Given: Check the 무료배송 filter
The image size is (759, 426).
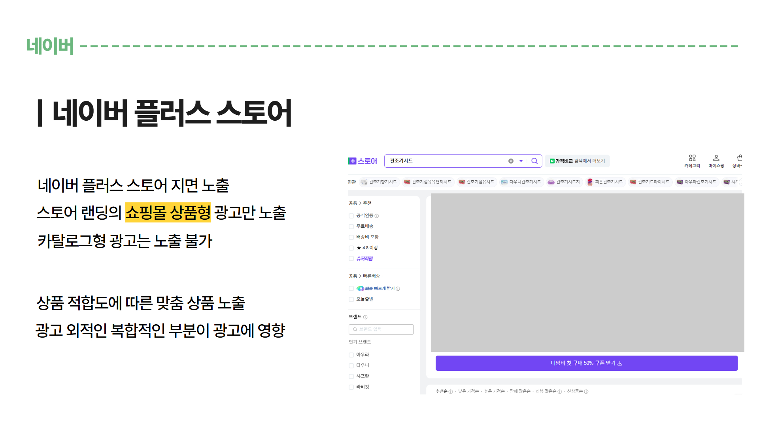Looking at the screenshot, I should 351,226.
